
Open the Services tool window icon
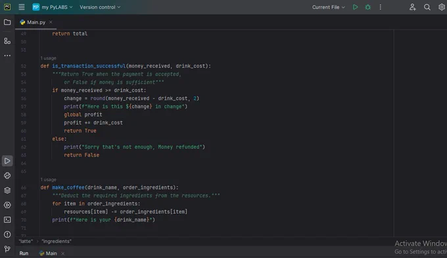tap(7, 205)
